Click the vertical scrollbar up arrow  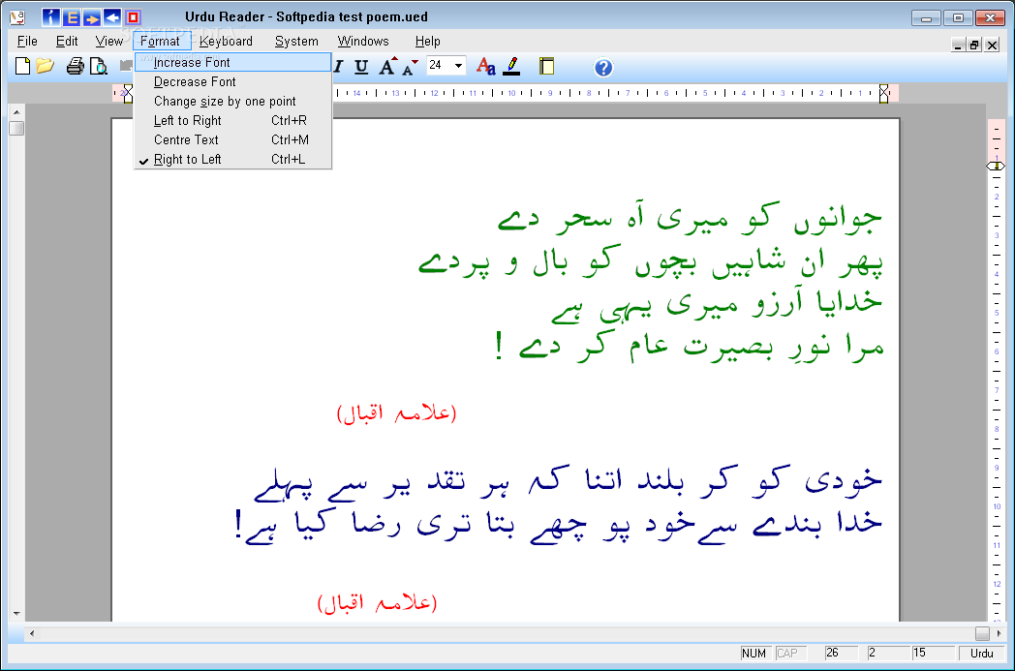(16, 112)
